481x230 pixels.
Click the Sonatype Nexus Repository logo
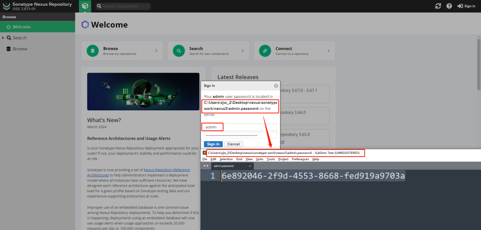click(x=6, y=6)
